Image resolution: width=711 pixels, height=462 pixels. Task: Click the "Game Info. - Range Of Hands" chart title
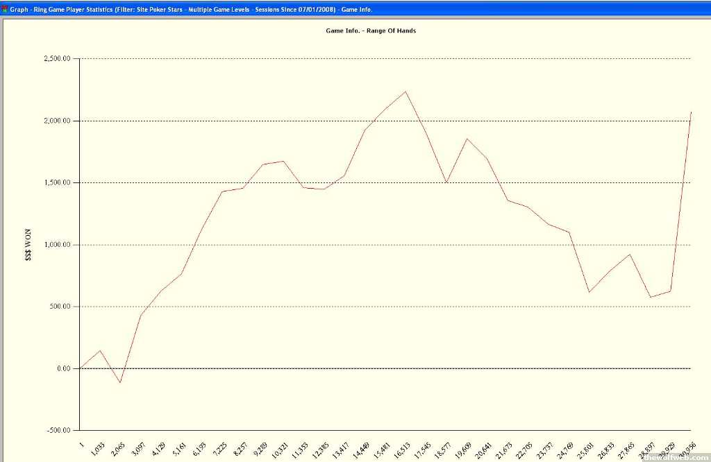(371, 31)
